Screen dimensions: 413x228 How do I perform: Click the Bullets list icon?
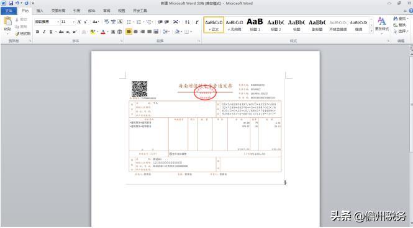[x=129, y=22]
